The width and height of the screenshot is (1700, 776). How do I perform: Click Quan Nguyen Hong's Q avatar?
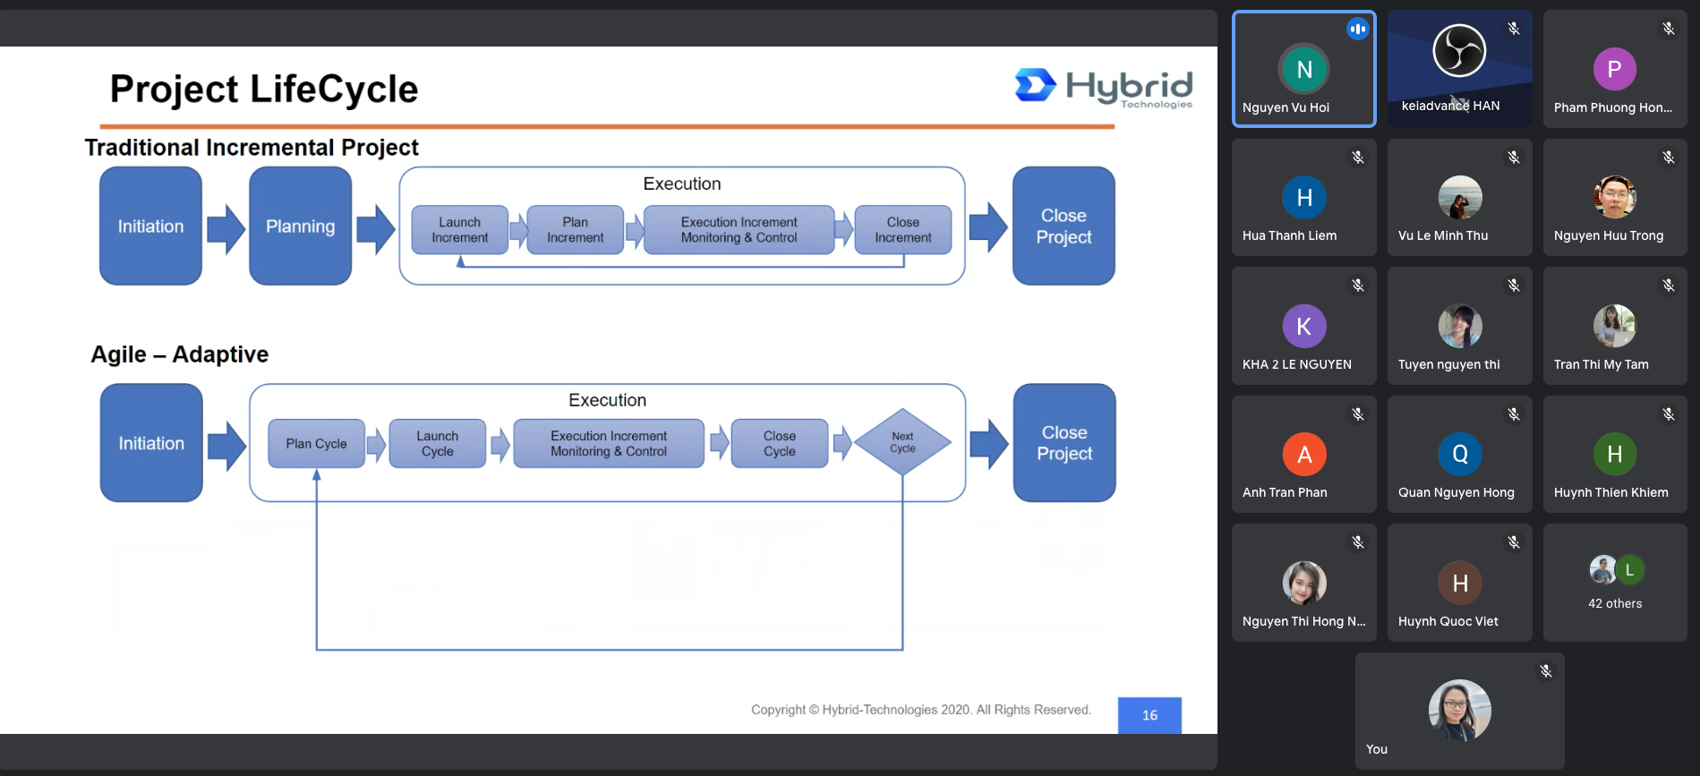[1460, 454]
